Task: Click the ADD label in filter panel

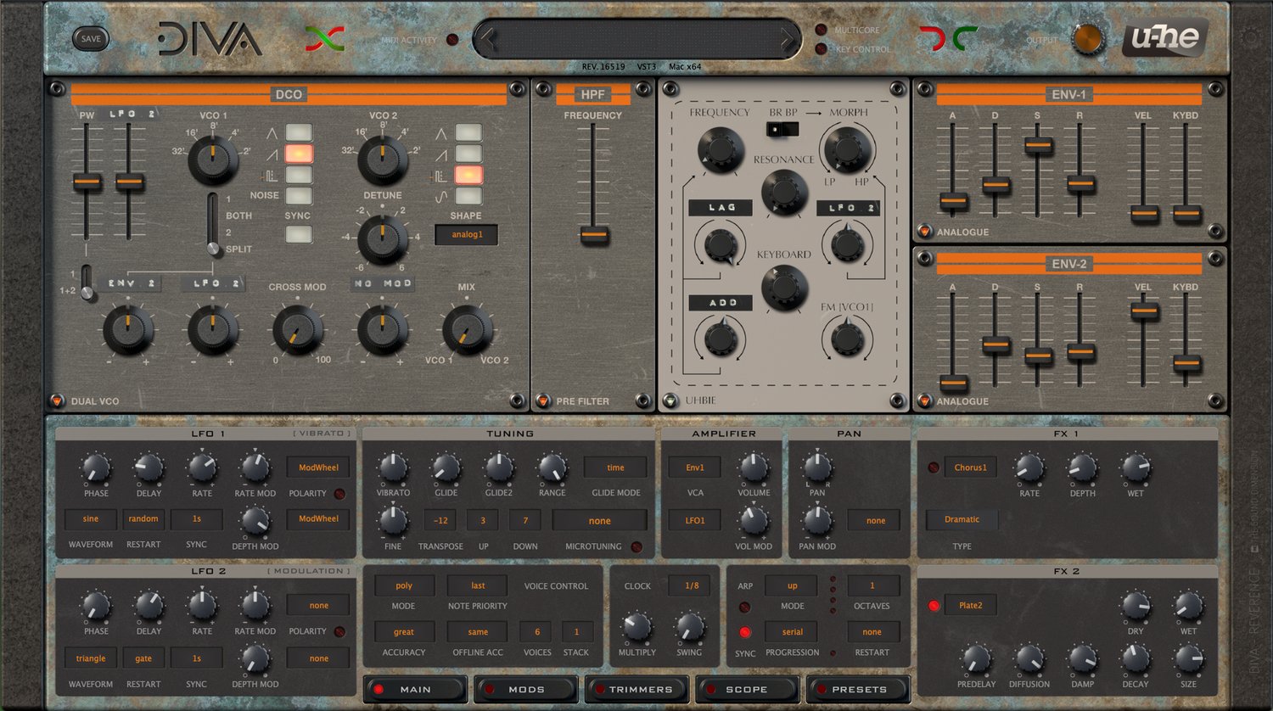Action: point(721,302)
